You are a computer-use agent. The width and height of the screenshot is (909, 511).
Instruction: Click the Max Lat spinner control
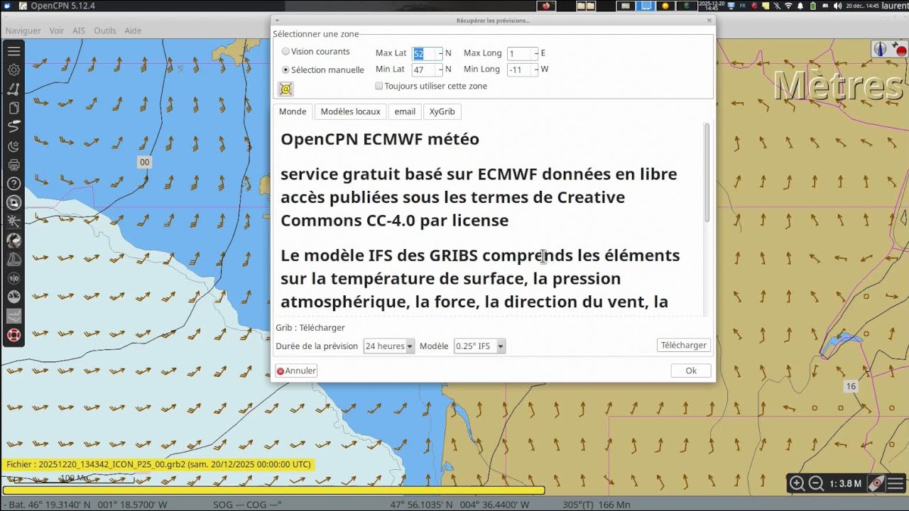[440, 53]
